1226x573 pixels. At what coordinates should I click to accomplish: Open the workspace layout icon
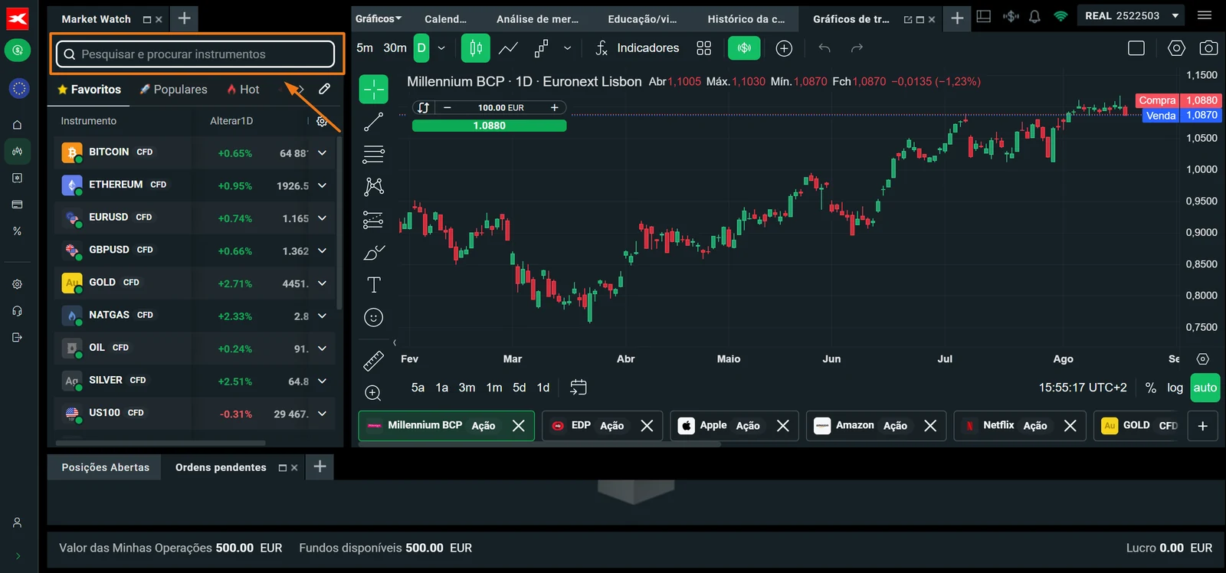coord(984,16)
